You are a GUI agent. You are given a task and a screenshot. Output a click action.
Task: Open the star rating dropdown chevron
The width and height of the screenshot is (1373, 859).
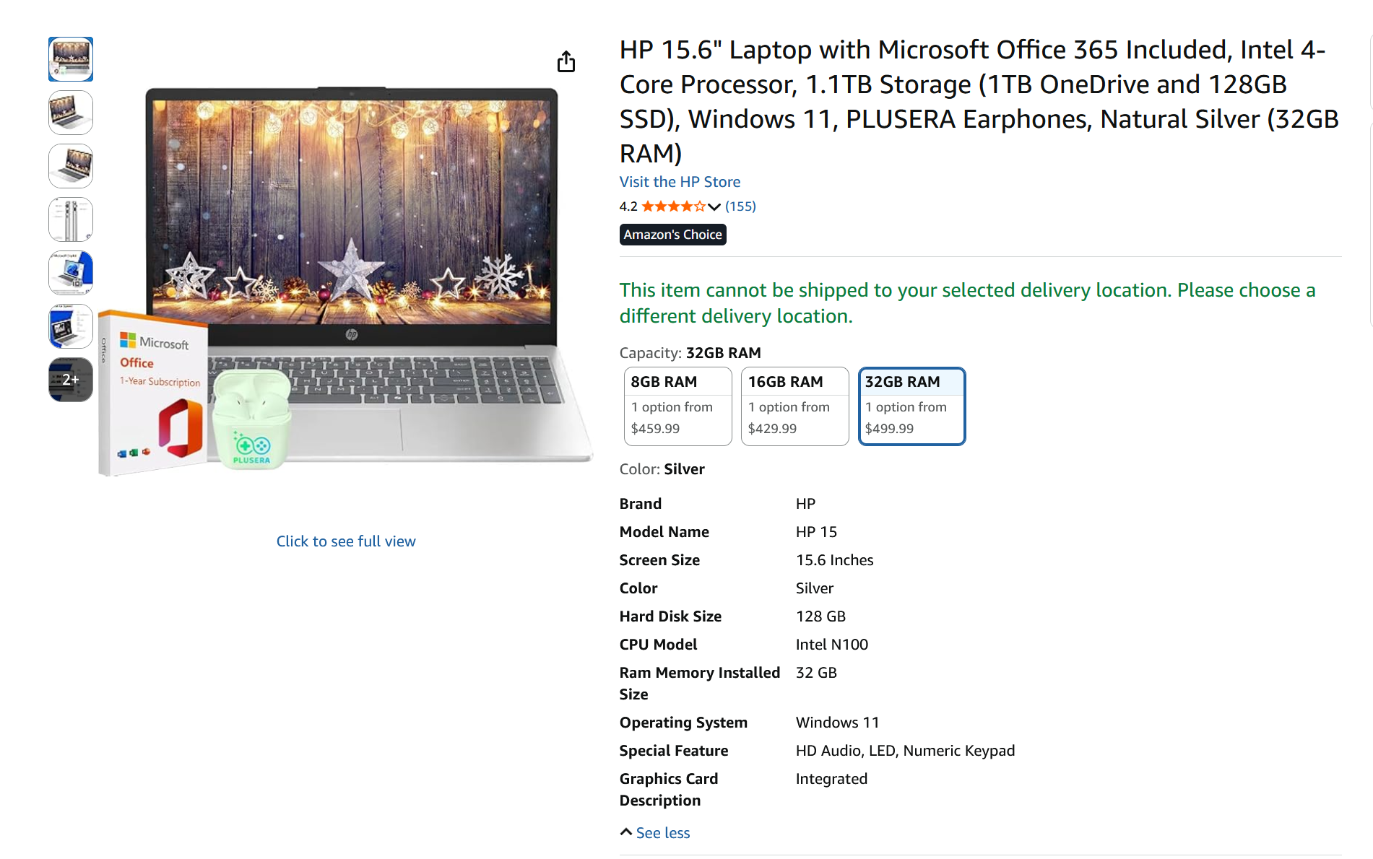[x=714, y=207]
